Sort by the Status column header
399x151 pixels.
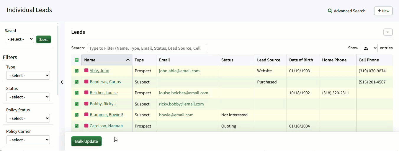point(237,60)
